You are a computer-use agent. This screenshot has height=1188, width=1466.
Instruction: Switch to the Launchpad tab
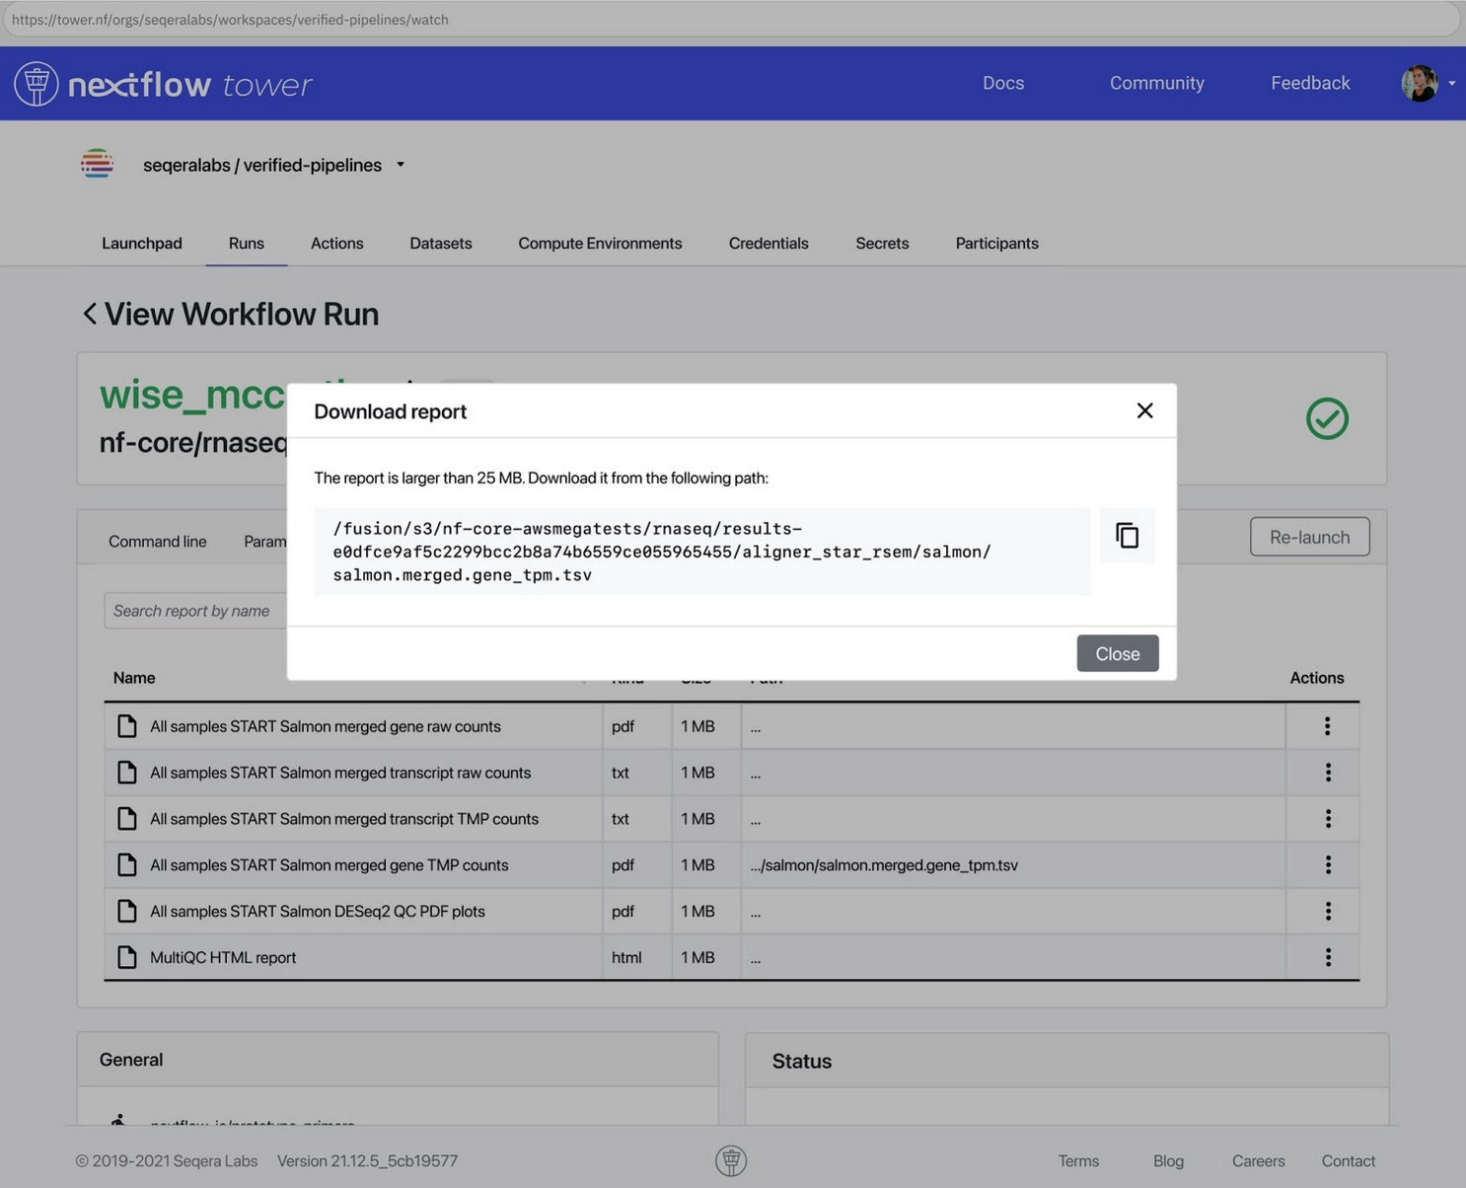tap(142, 243)
